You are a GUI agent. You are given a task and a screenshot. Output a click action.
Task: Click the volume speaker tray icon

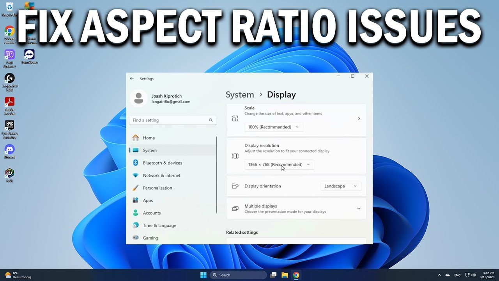[474, 275]
